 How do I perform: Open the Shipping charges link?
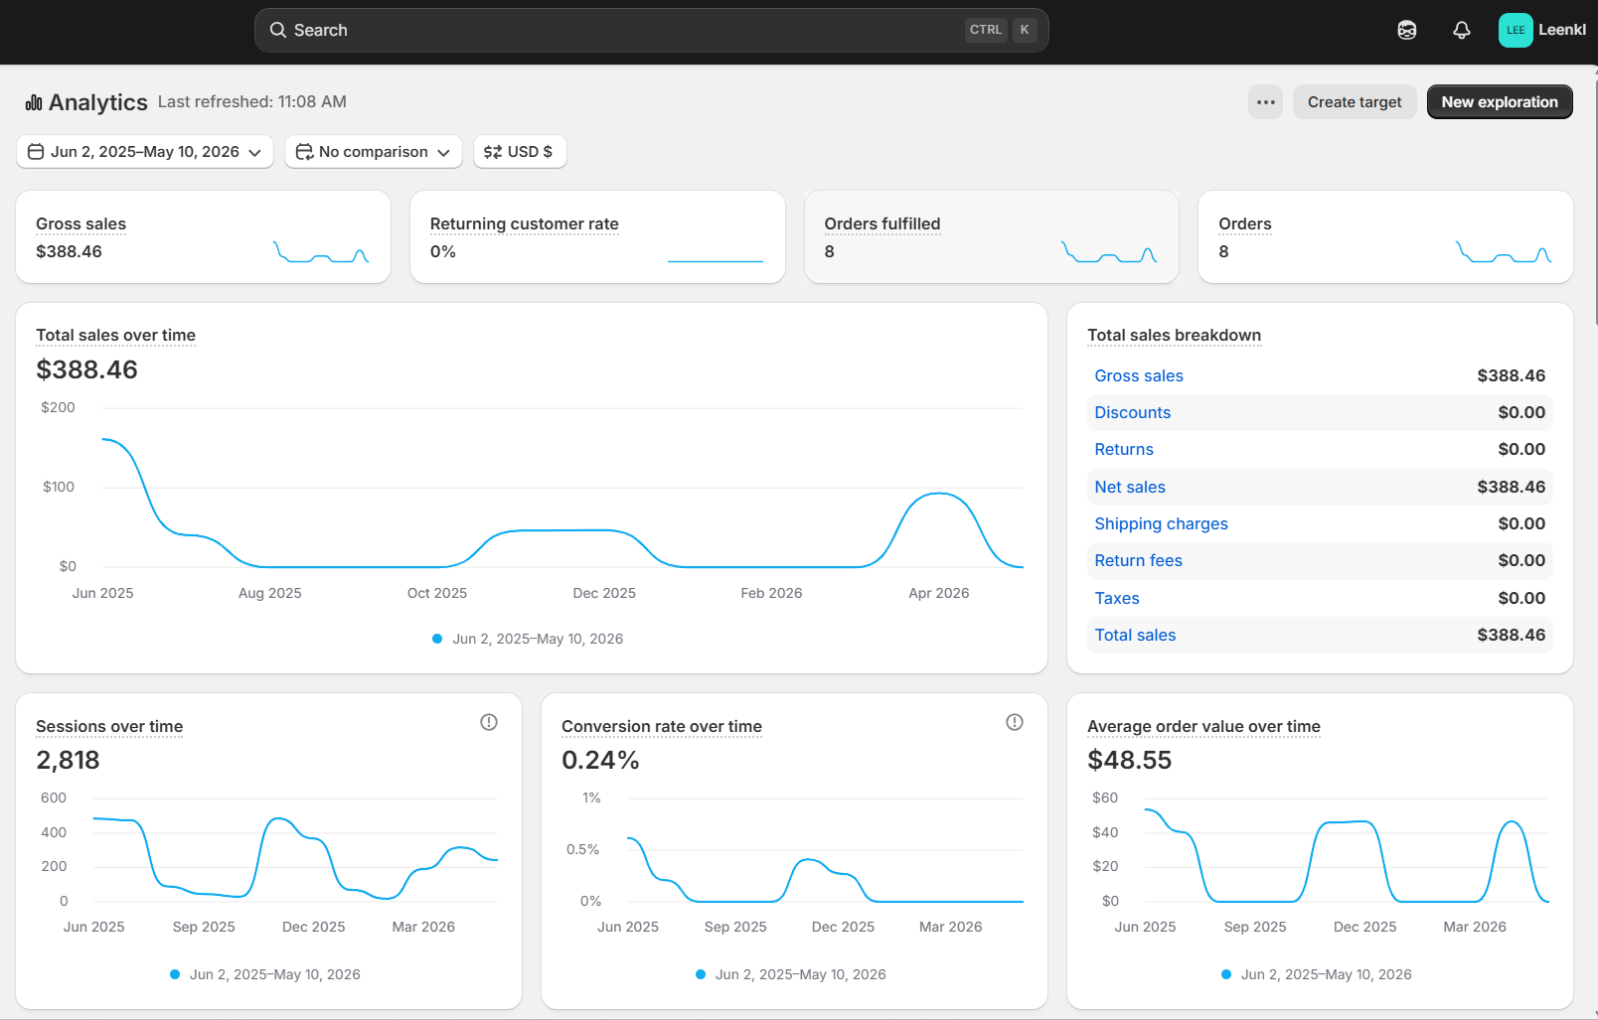point(1161,523)
